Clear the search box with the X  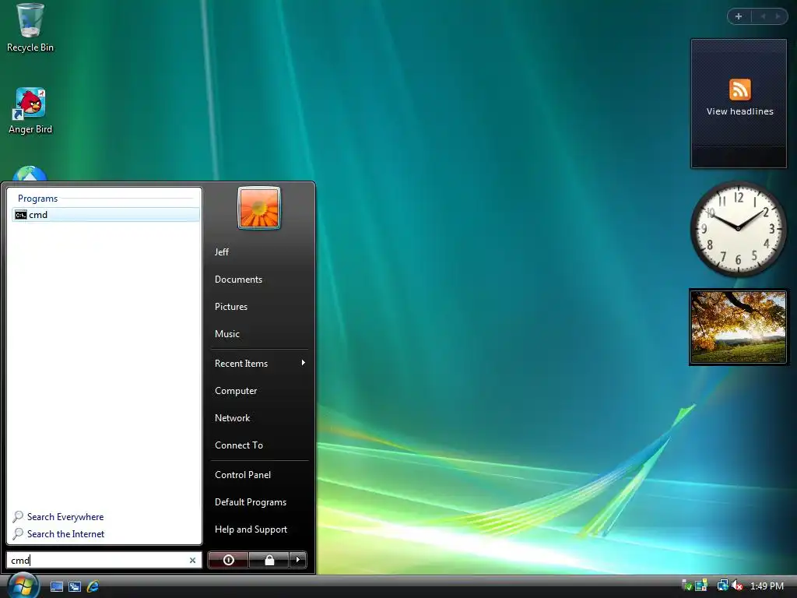[x=192, y=560]
